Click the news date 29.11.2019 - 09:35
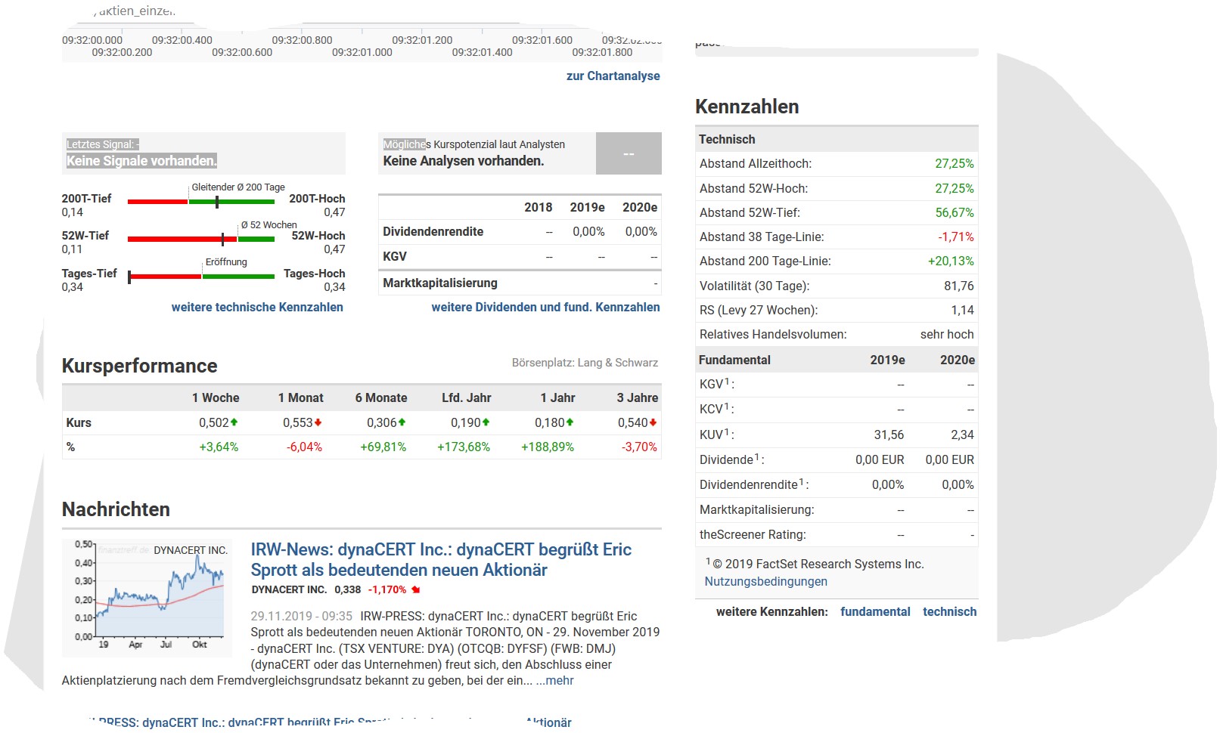 pos(302,616)
